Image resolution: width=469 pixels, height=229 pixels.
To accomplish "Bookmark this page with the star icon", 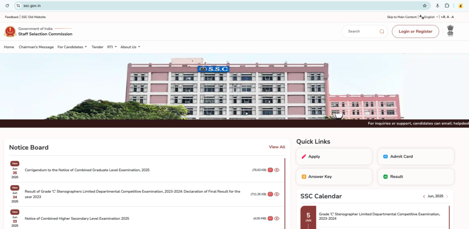I will pyautogui.click(x=425, y=5).
